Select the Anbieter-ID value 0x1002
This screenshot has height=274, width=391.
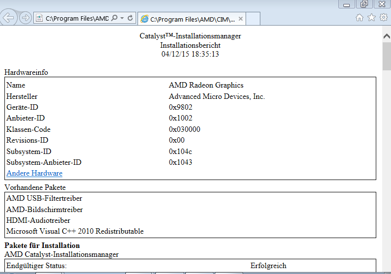point(181,118)
